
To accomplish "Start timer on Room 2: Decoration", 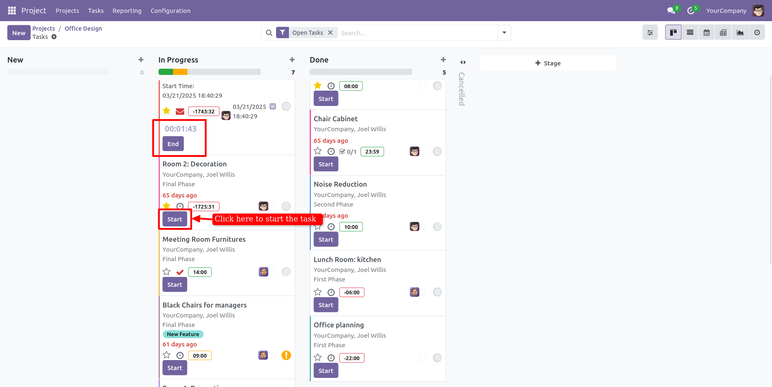I will 175,219.
